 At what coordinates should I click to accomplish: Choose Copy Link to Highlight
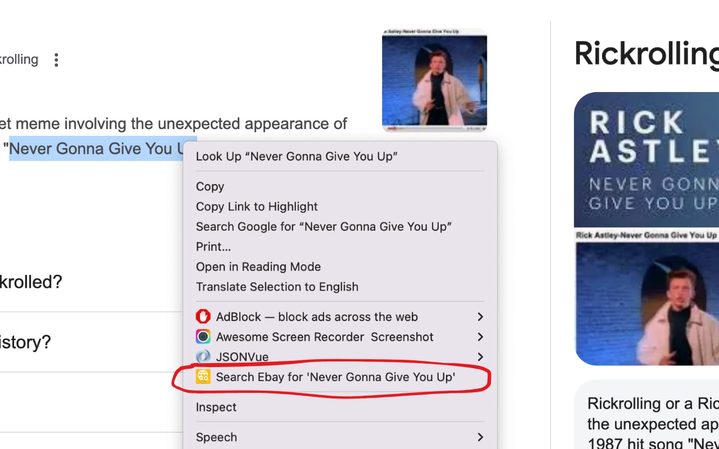(x=257, y=207)
